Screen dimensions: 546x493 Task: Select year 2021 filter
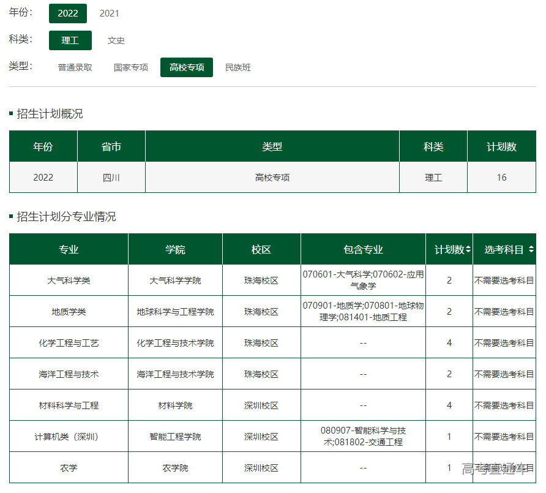click(x=110, y=13)
